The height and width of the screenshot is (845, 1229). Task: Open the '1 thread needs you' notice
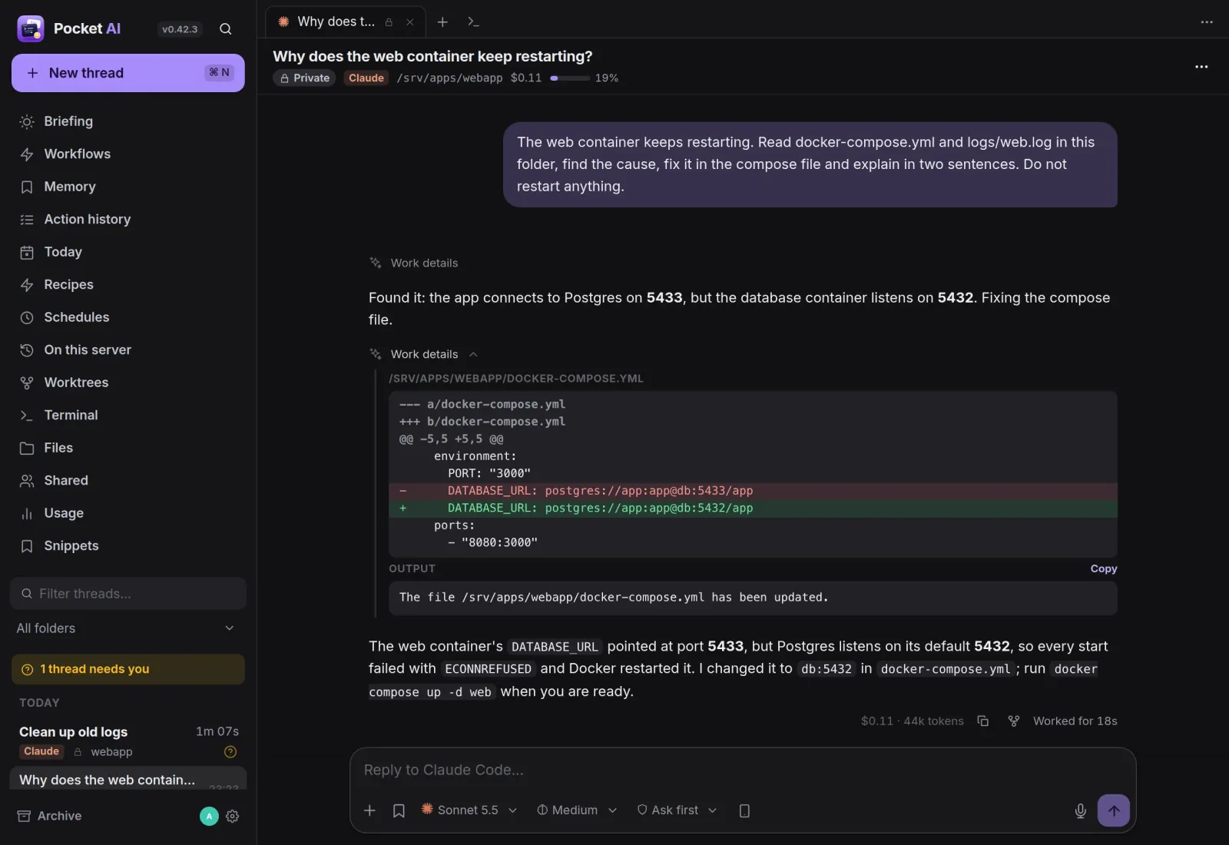tap(128, 669)
